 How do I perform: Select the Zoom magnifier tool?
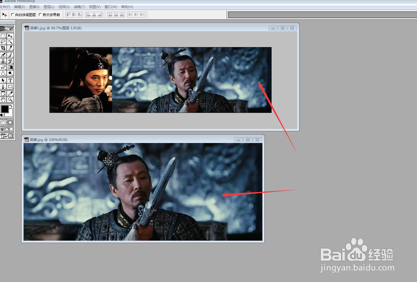(10, 100)
